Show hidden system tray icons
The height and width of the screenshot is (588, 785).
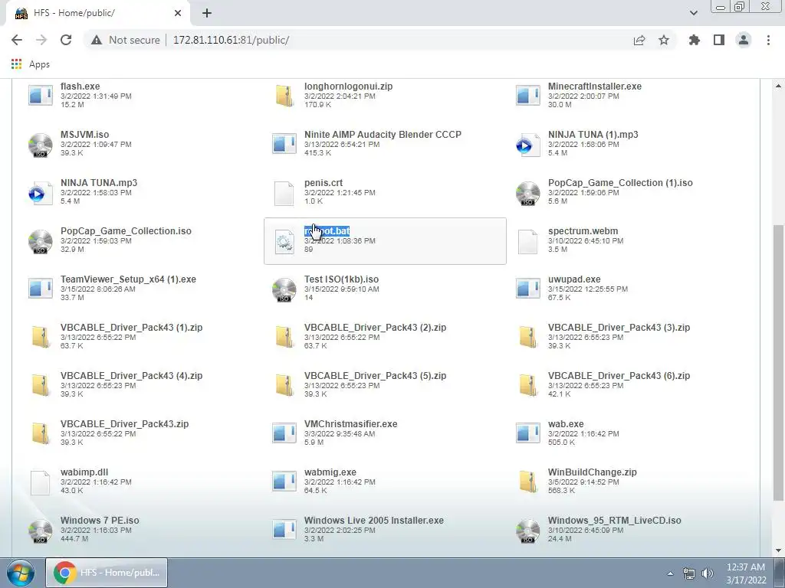point(670,573)
